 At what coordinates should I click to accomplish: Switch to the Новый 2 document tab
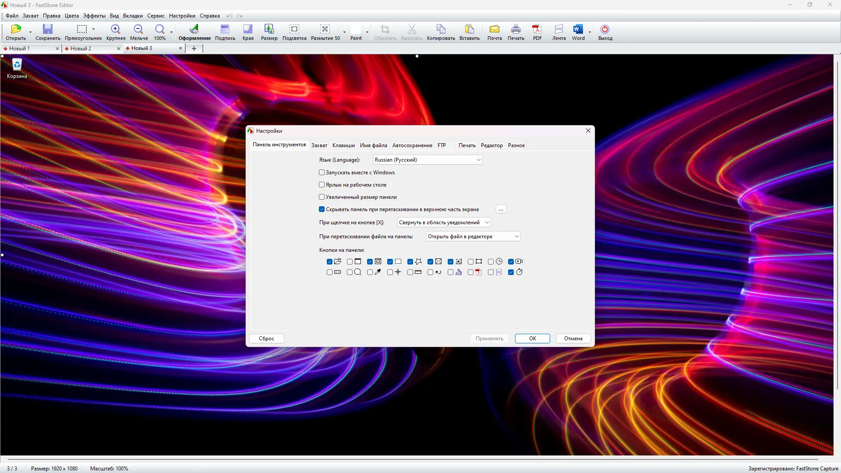click(x=81, y=49)
